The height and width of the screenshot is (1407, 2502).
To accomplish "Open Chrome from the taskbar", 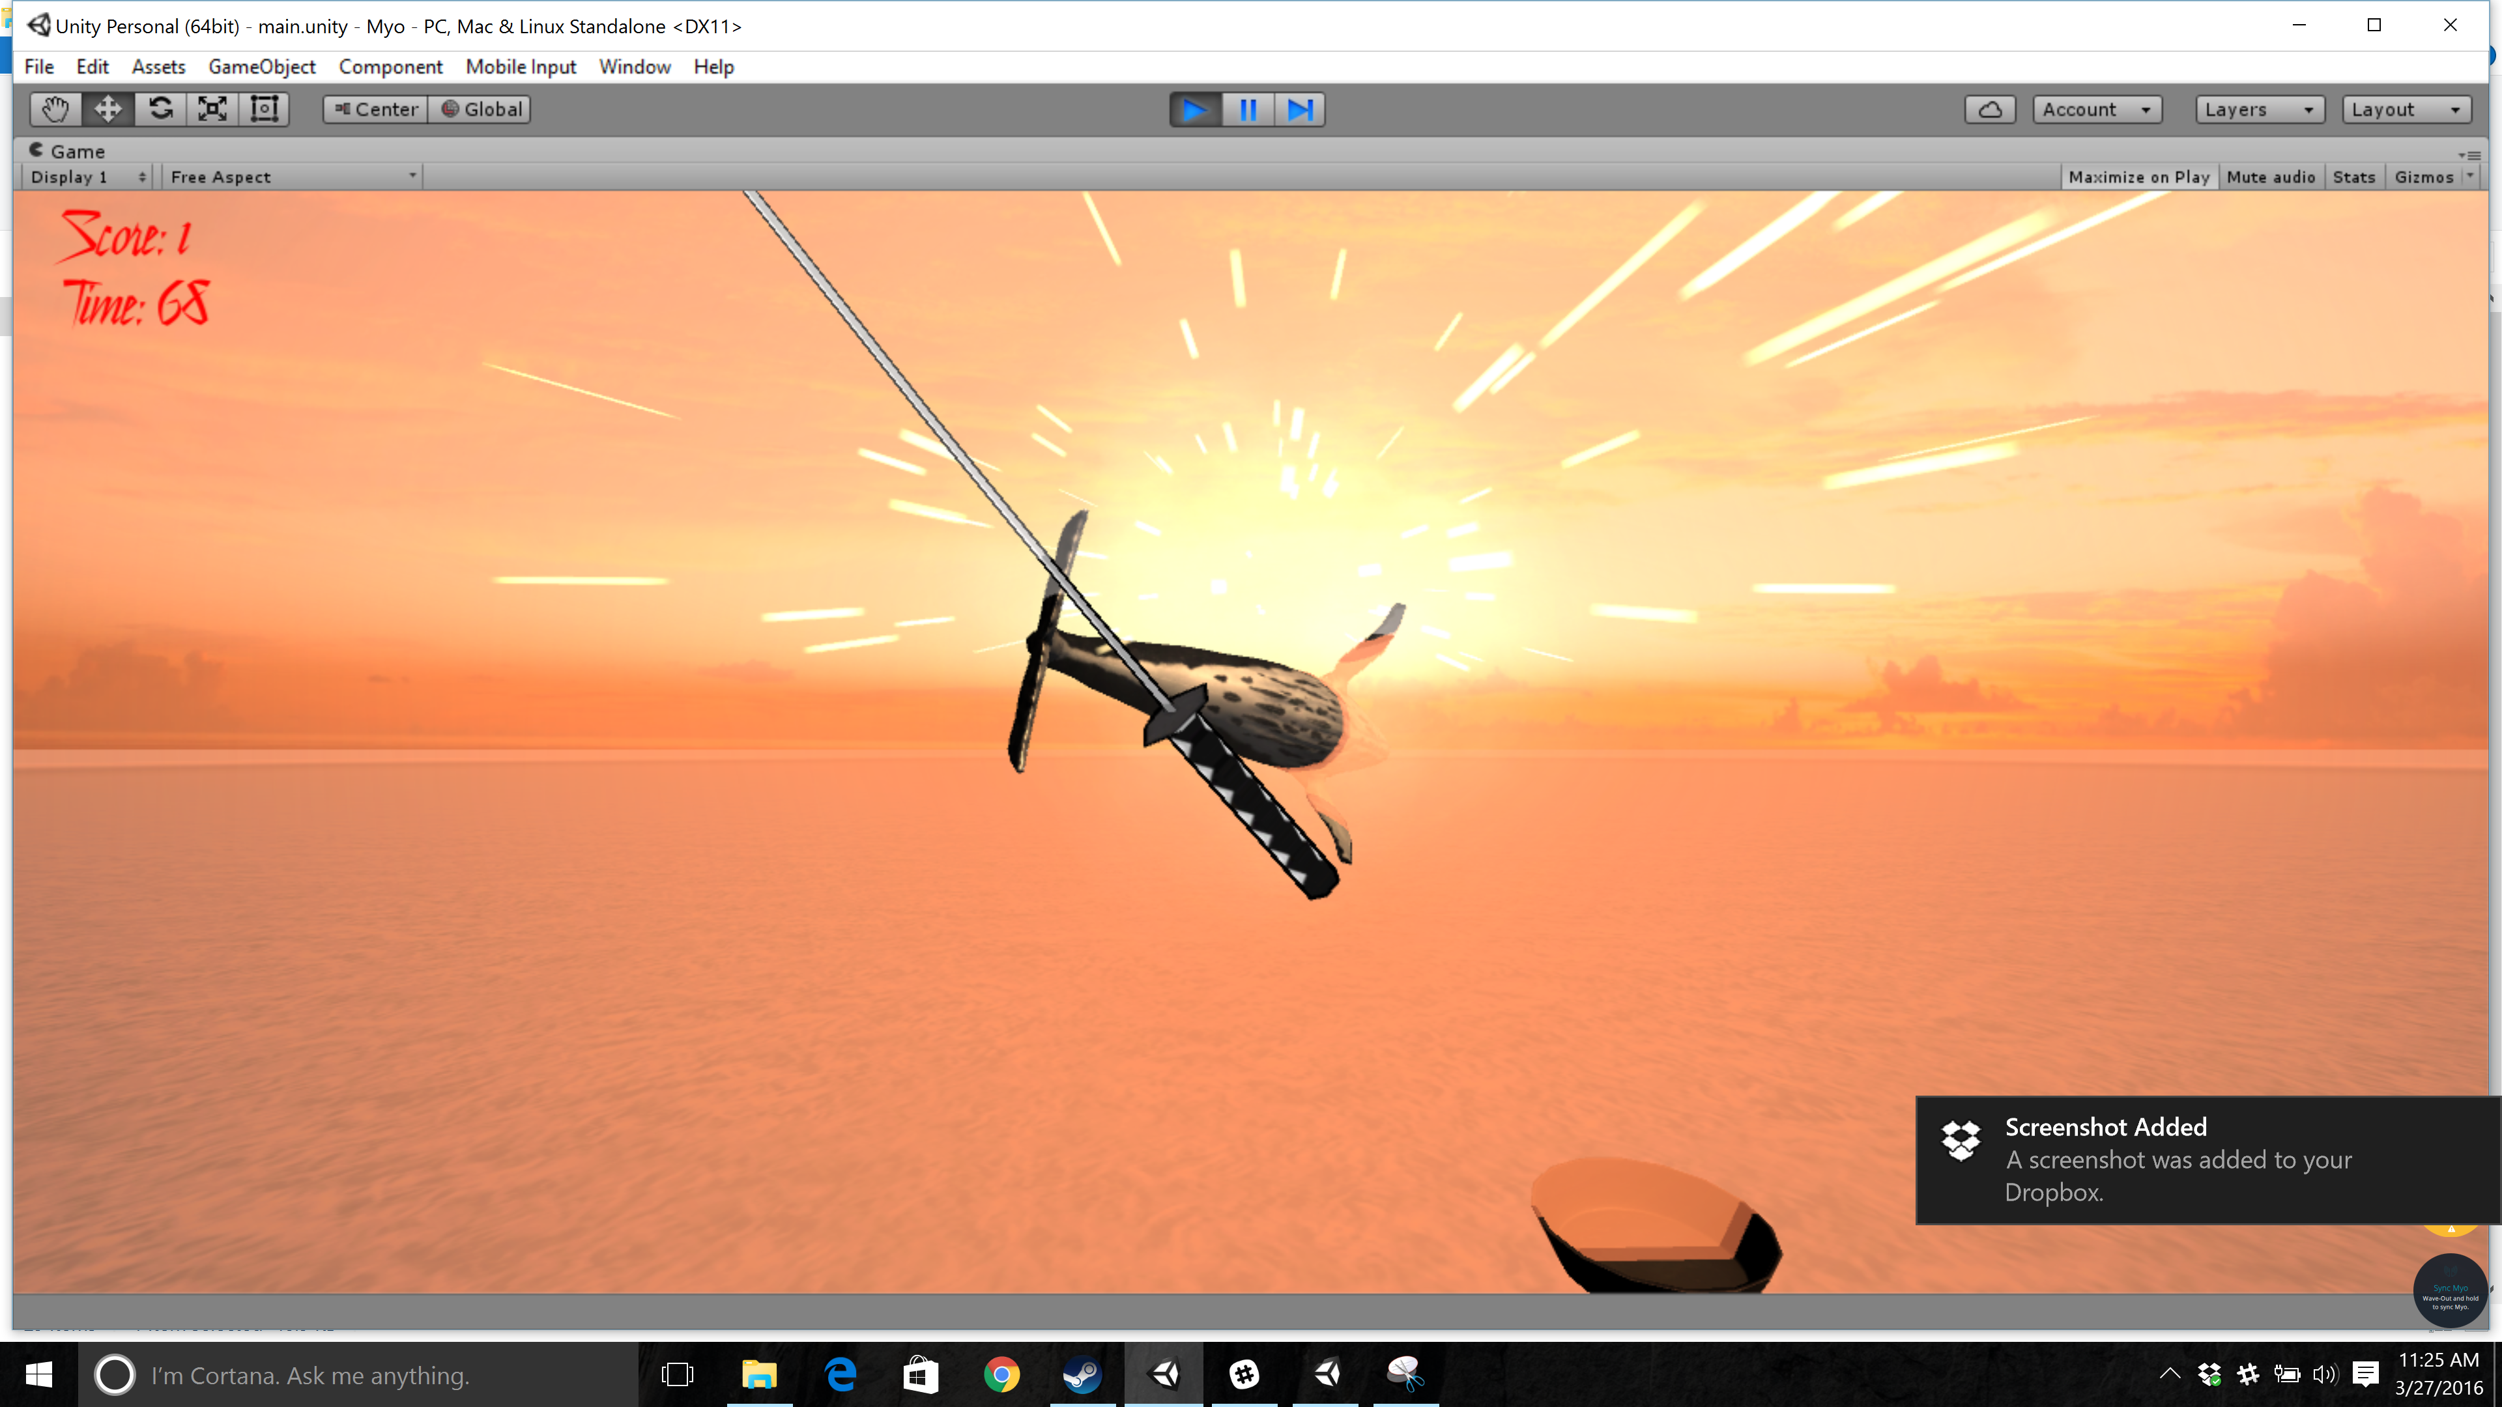I will point(1001,1375).
